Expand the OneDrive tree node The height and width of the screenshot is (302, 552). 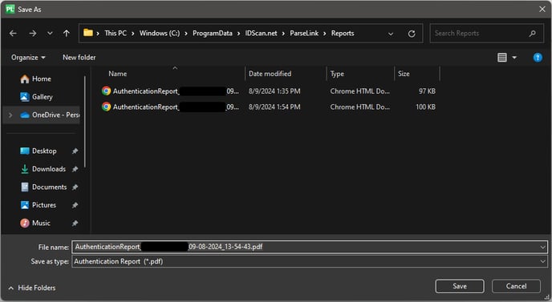pos(10,115)
